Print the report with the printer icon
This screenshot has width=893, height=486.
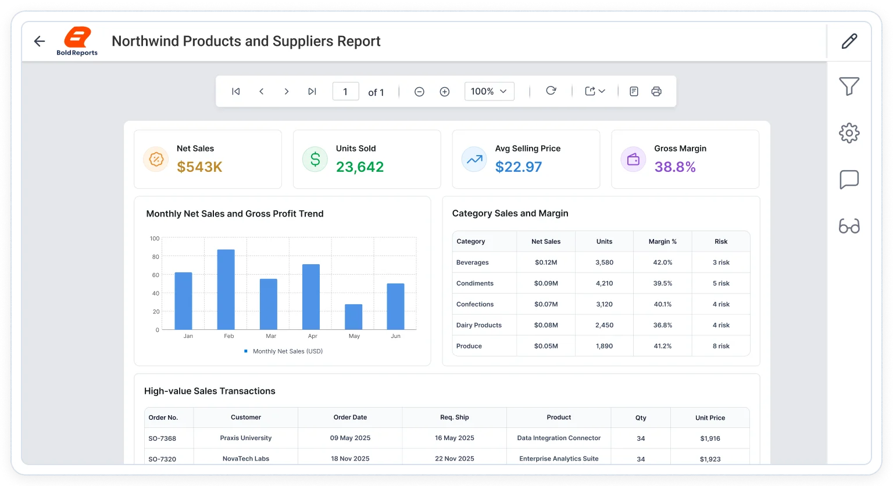point(656,91)
